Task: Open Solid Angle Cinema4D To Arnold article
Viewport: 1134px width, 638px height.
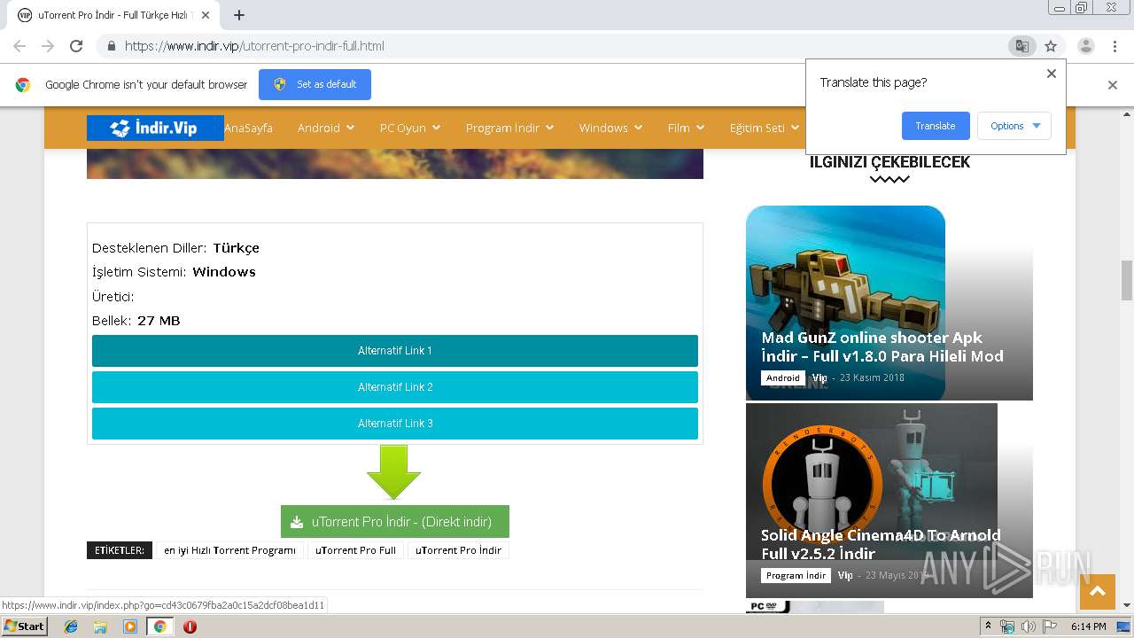Action: [881, 544]
